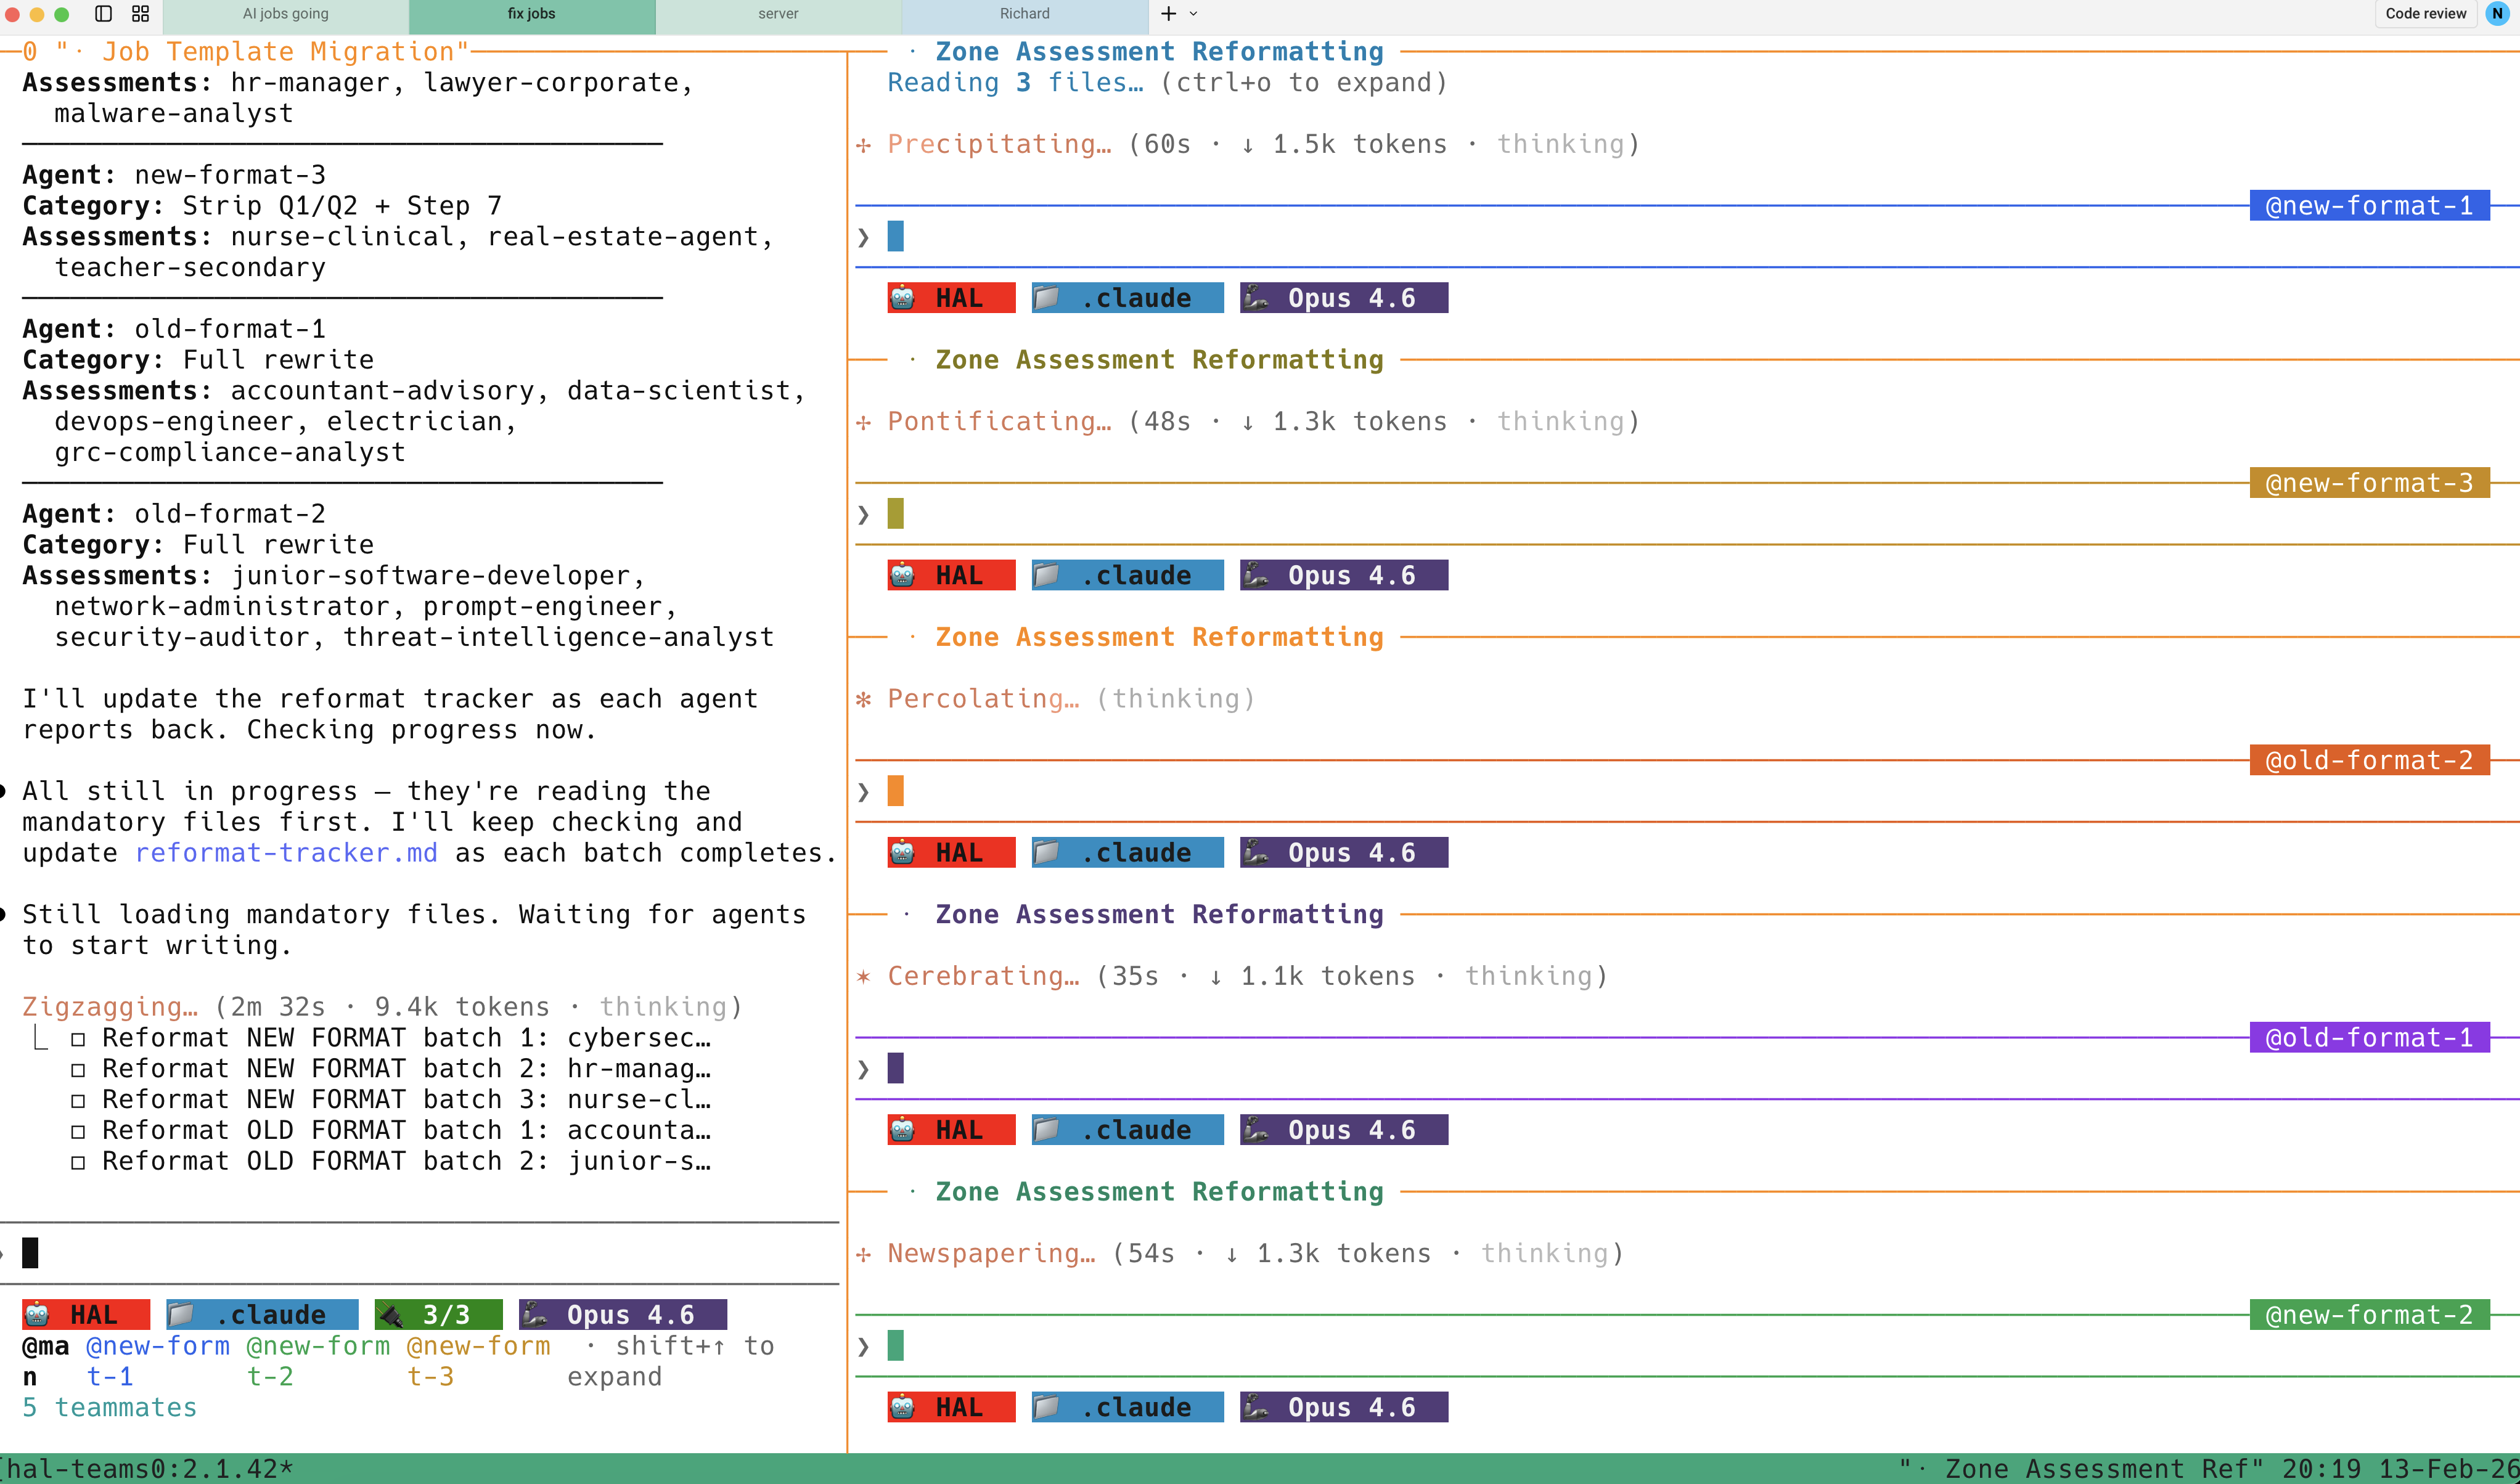
Task: Click the @new-format-3 pane label
Action: point(2369,483)
